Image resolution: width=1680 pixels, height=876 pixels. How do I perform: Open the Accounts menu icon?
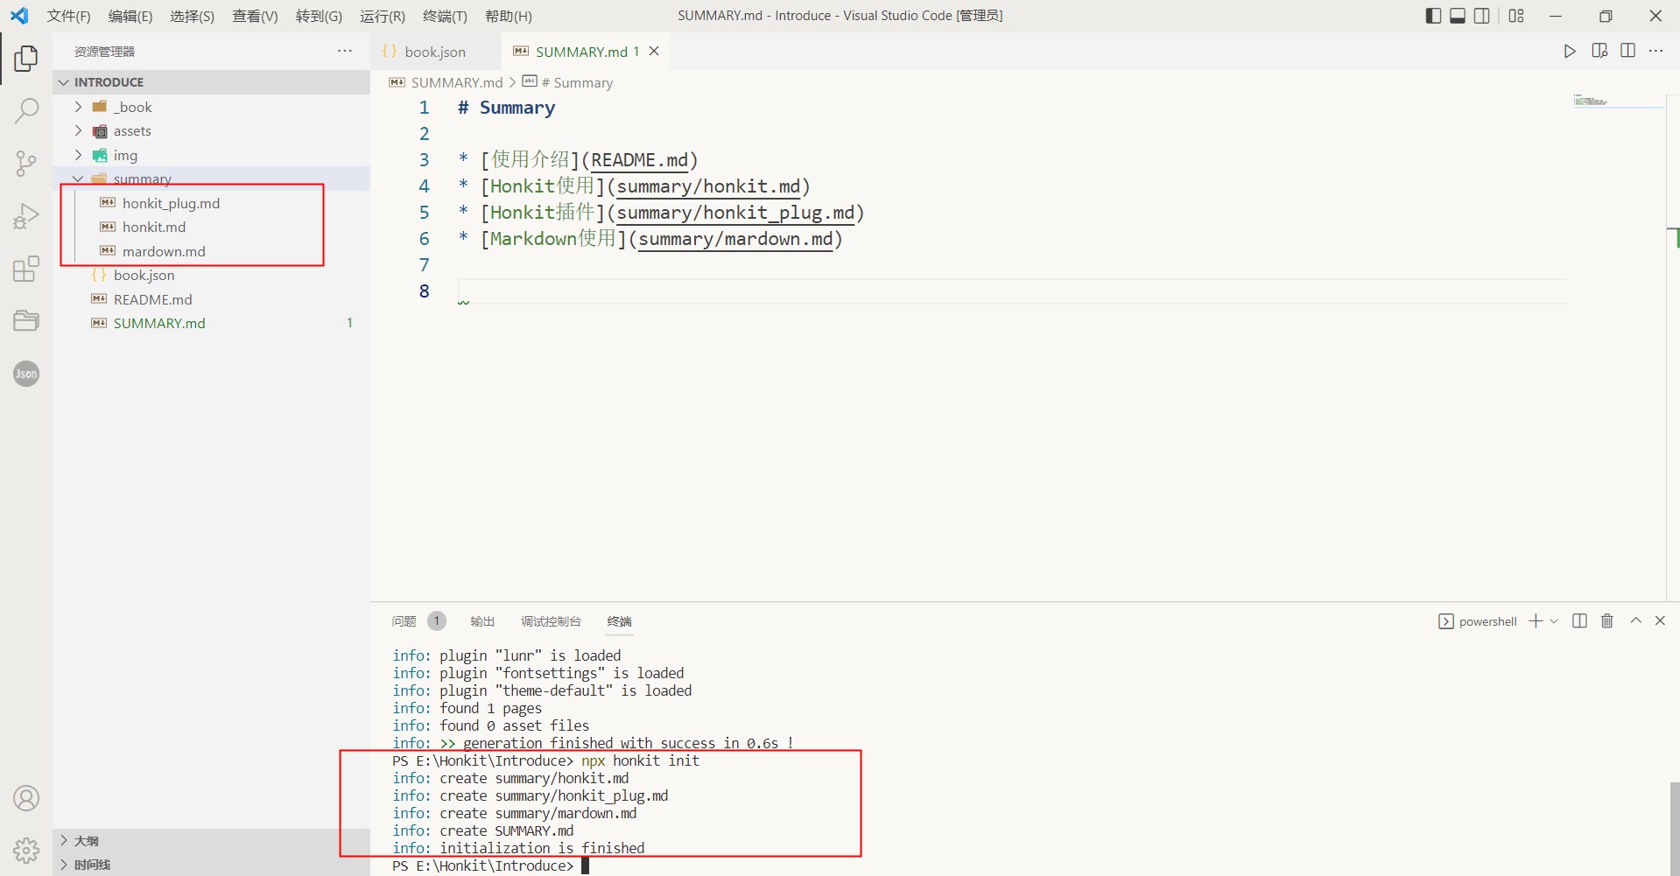click(x=26, y=798)
